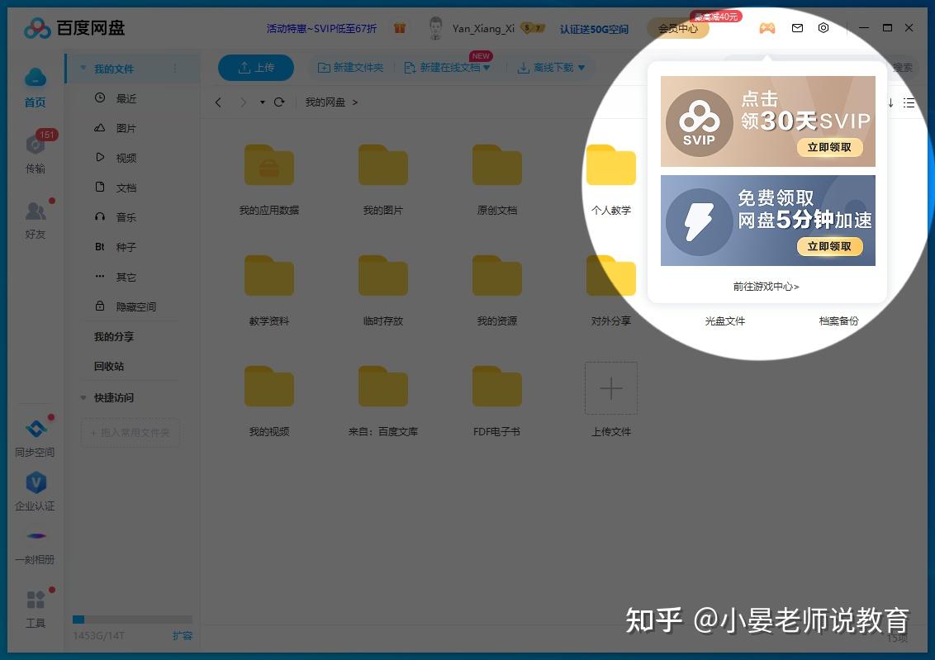Open the 离线下载 dropdown arrow
Image resolution: width=935 pixels, height=660 pixels.
click(x=581, y=68)
